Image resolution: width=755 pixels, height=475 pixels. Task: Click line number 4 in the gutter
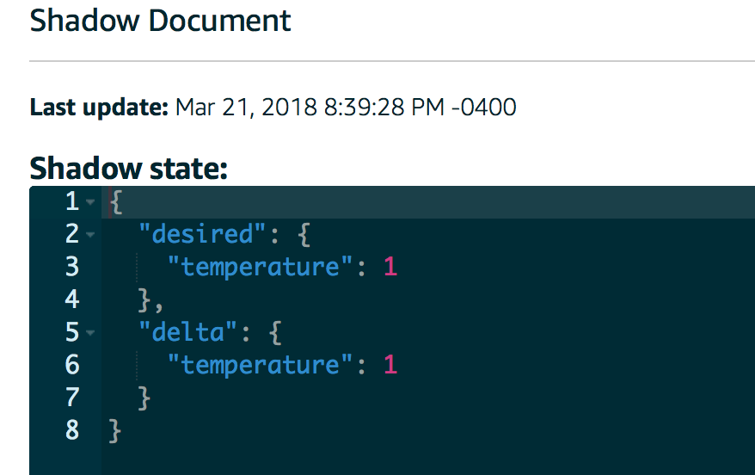(72, 299)
